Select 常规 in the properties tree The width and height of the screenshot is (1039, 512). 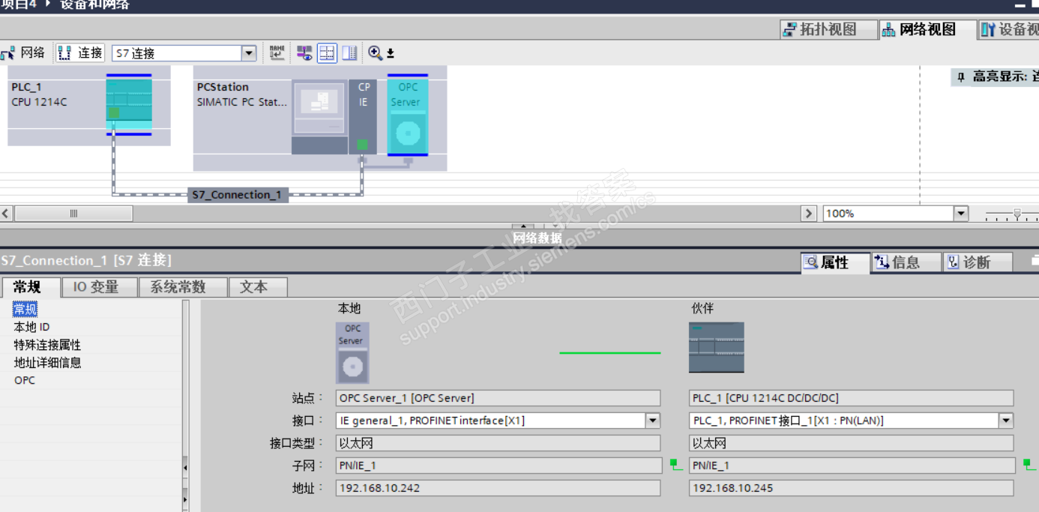coord(25,309)
